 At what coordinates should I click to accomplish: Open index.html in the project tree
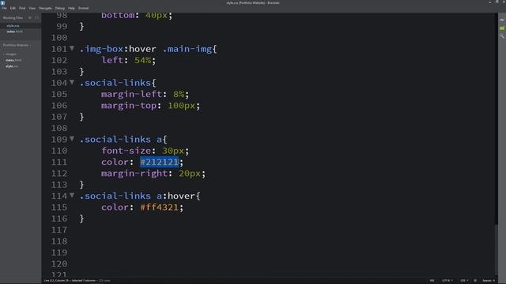point(13,60)
